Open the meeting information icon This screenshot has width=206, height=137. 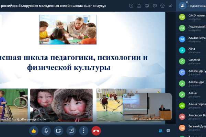(x=131, y=6)
